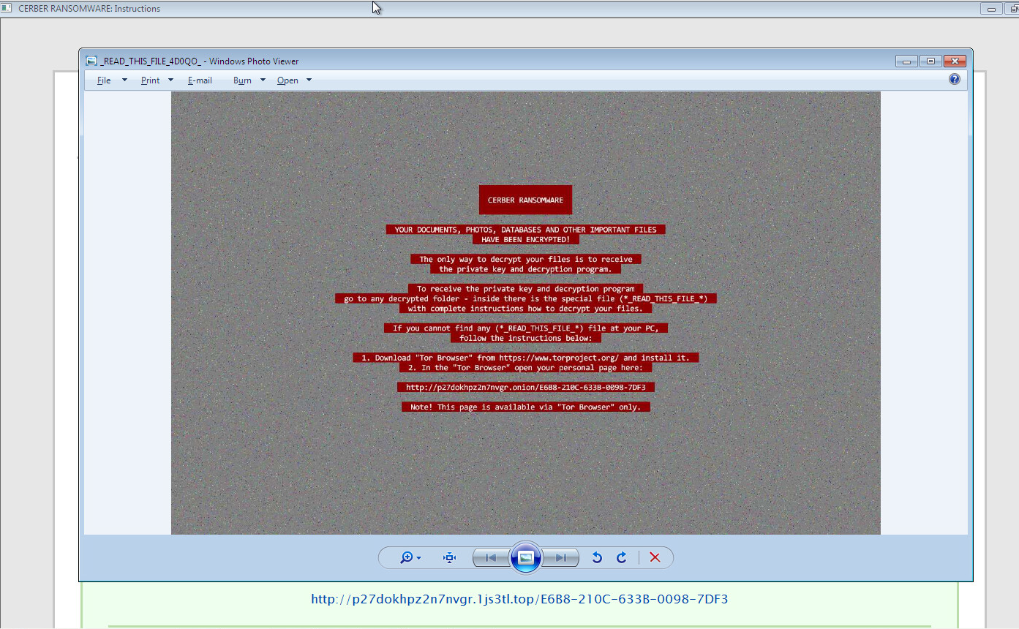1019x629 pixels.
Task: Play the slide show
Action: coord(525,558)
